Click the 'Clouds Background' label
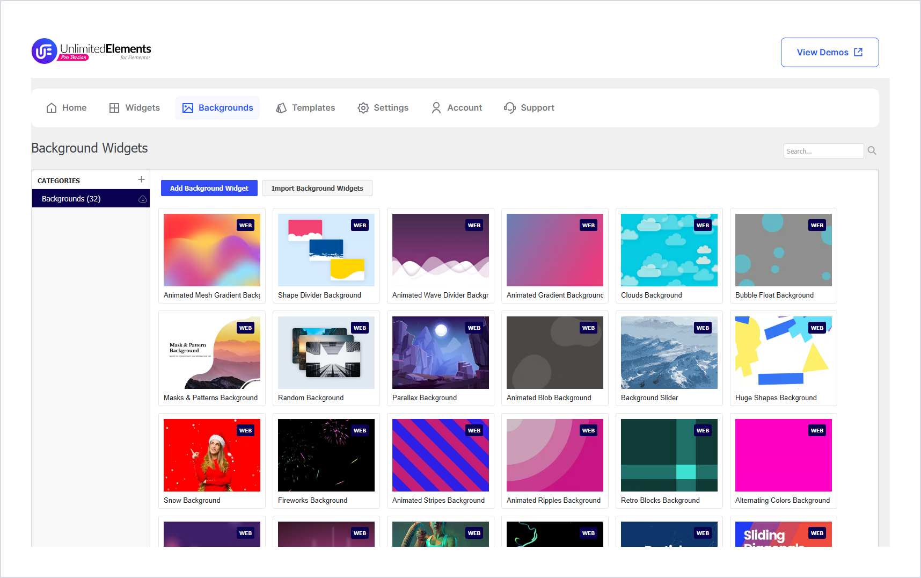The image size is (921, 578). coord(652,295)
